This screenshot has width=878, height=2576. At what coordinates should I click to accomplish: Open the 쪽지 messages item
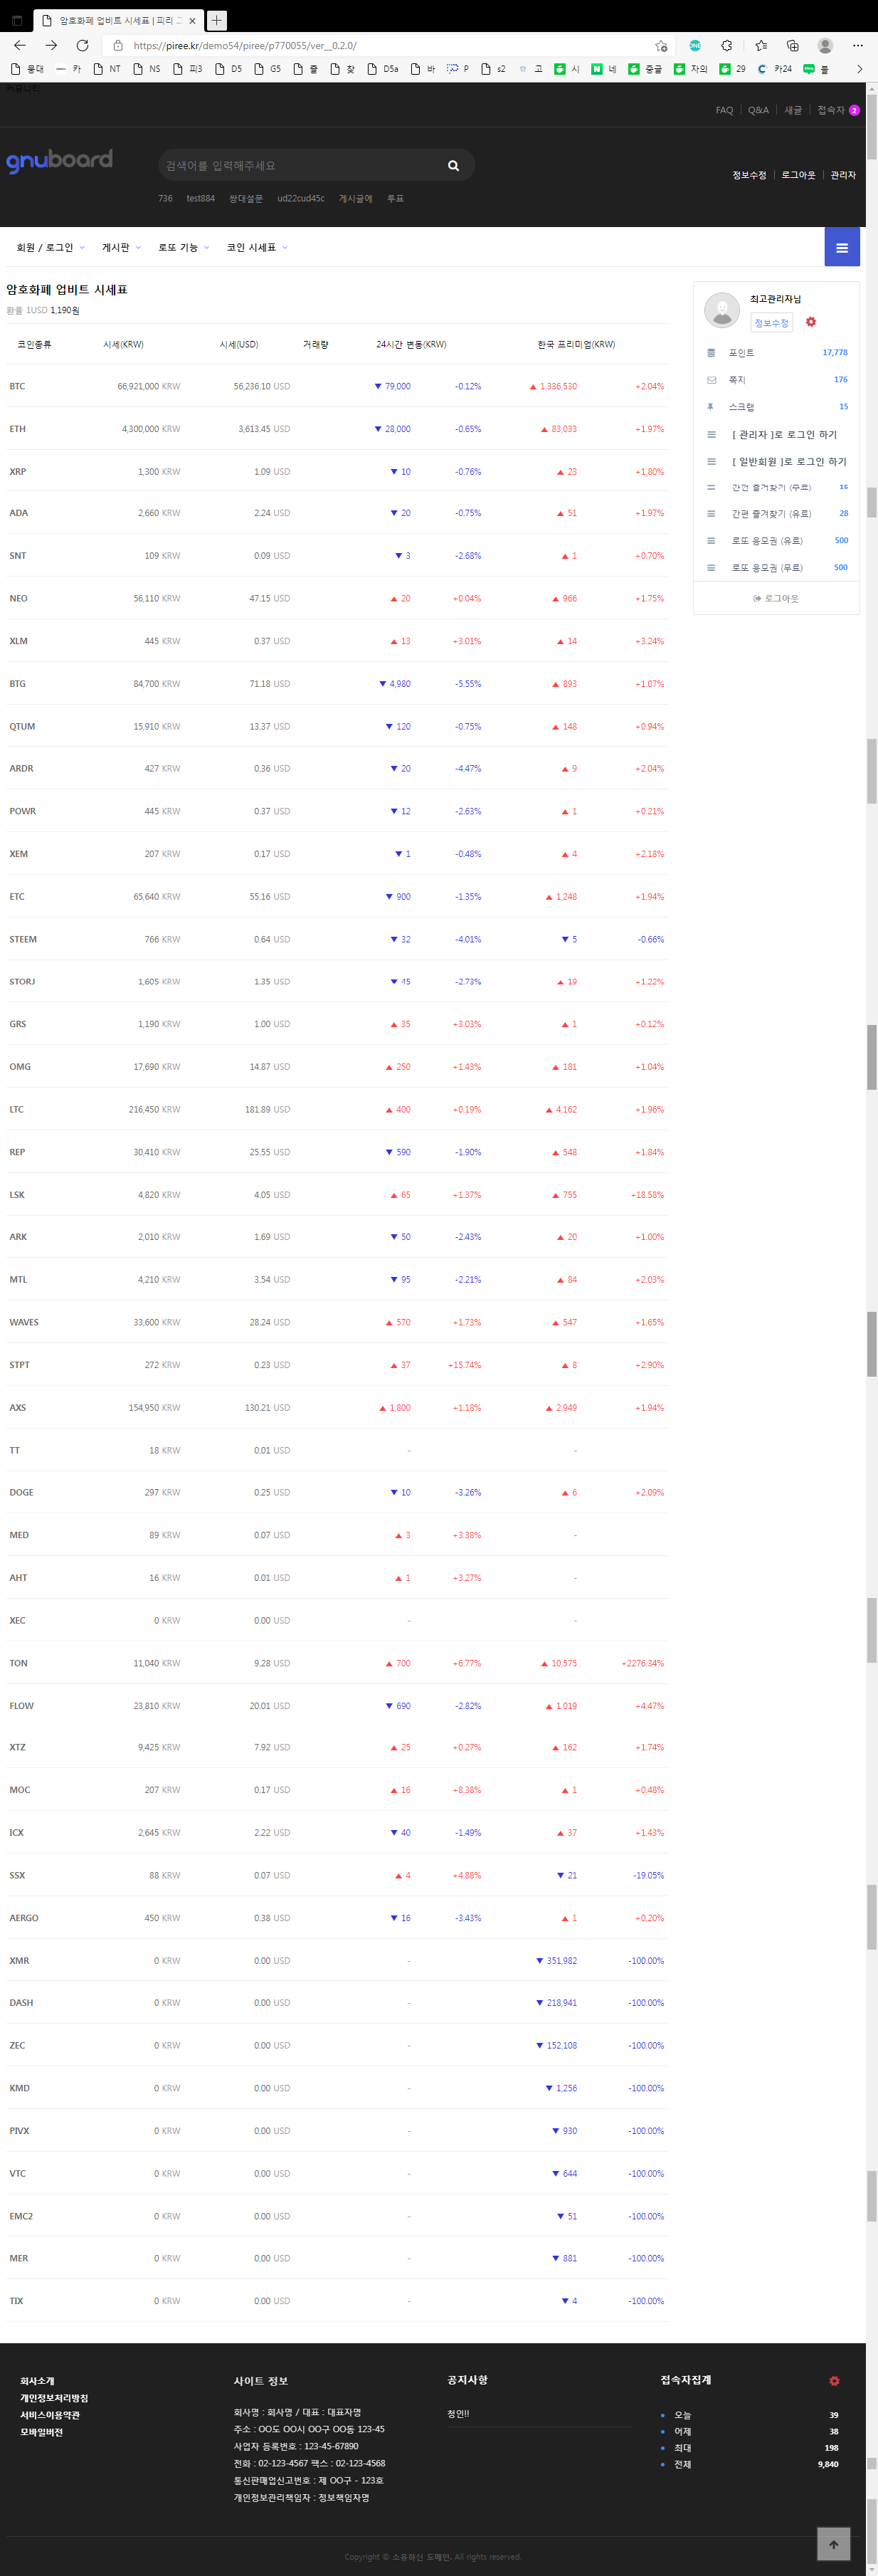(x=737, y=380)
